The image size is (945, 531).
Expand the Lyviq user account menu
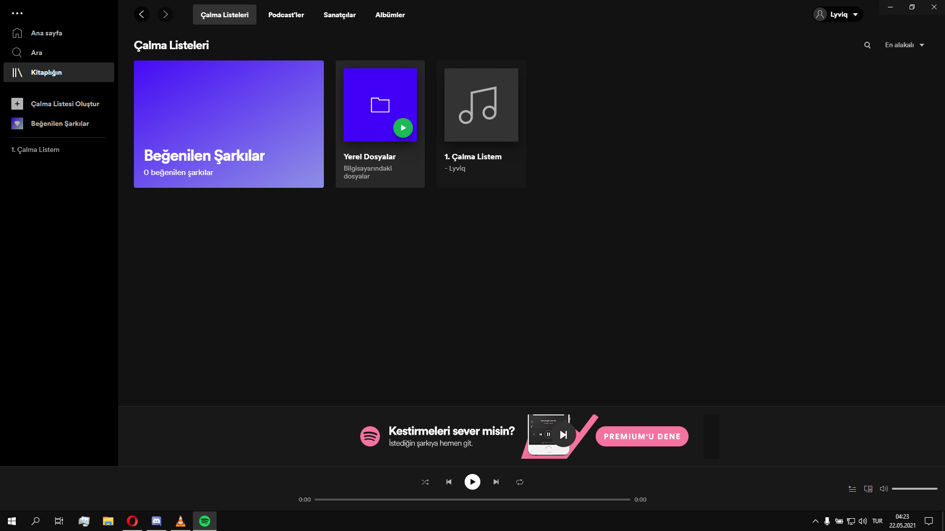coord(837,14)
